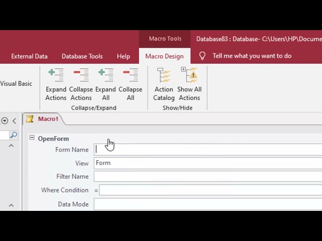The height and width of the screenshot is (241, 322).
Task: Click Tell me what you want to do
Action: (252, 56)
